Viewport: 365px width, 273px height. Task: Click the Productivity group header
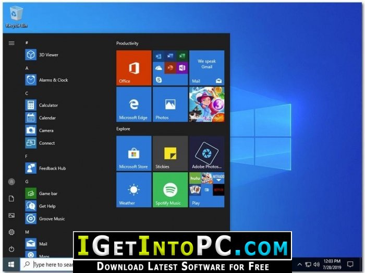click(x=127, y=43)
